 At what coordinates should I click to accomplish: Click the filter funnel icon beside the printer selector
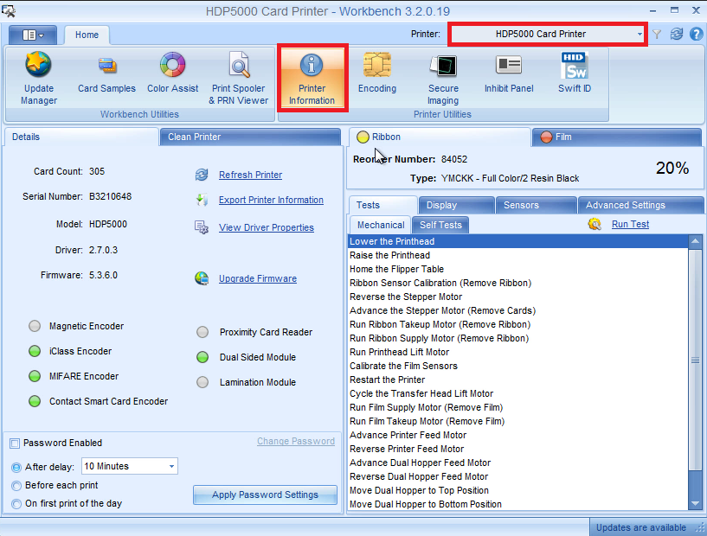click(x=657, y=35)
